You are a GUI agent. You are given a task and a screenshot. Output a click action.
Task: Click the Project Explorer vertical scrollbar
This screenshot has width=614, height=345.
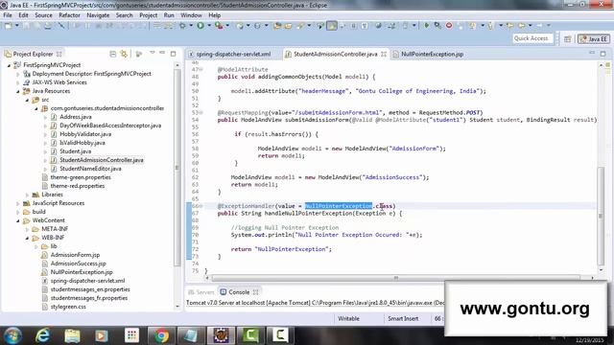[177, 169]
